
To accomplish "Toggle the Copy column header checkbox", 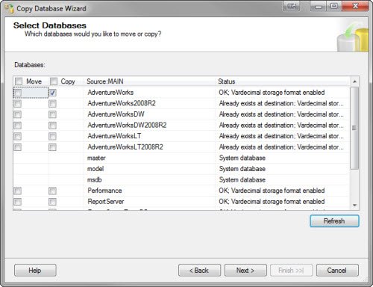I will (54, 81).
